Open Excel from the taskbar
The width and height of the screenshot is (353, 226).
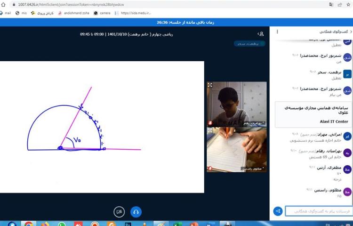click(x=176, y=224)
